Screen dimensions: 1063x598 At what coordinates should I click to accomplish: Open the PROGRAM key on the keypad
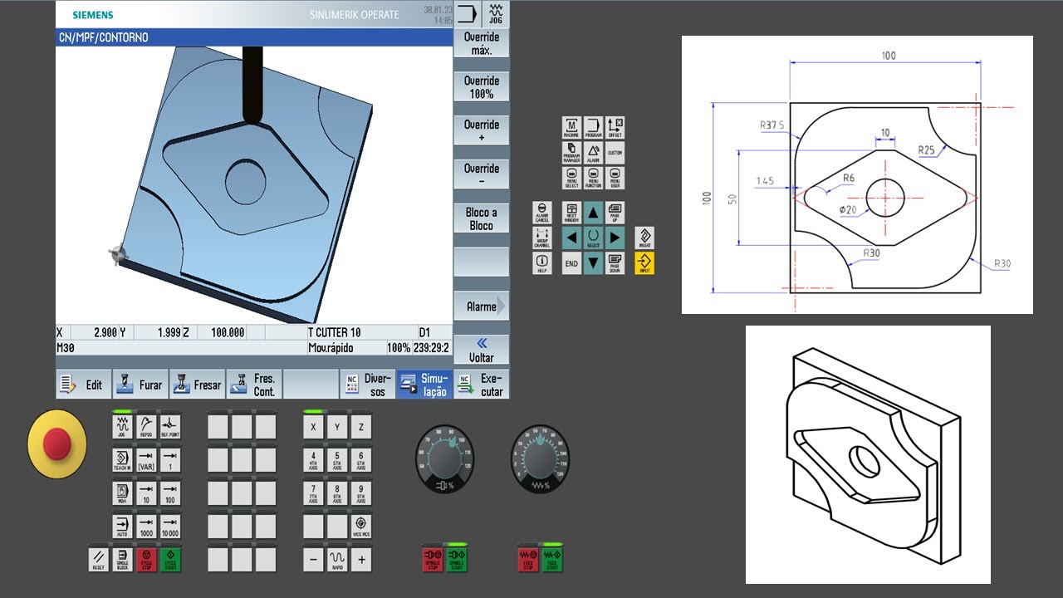(x=593, y=127)
